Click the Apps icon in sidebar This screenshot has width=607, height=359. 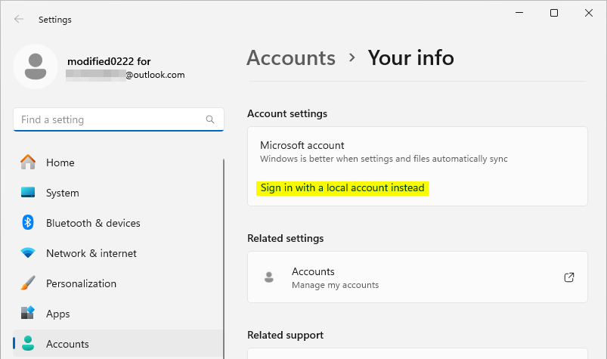(x=28, y=313)
